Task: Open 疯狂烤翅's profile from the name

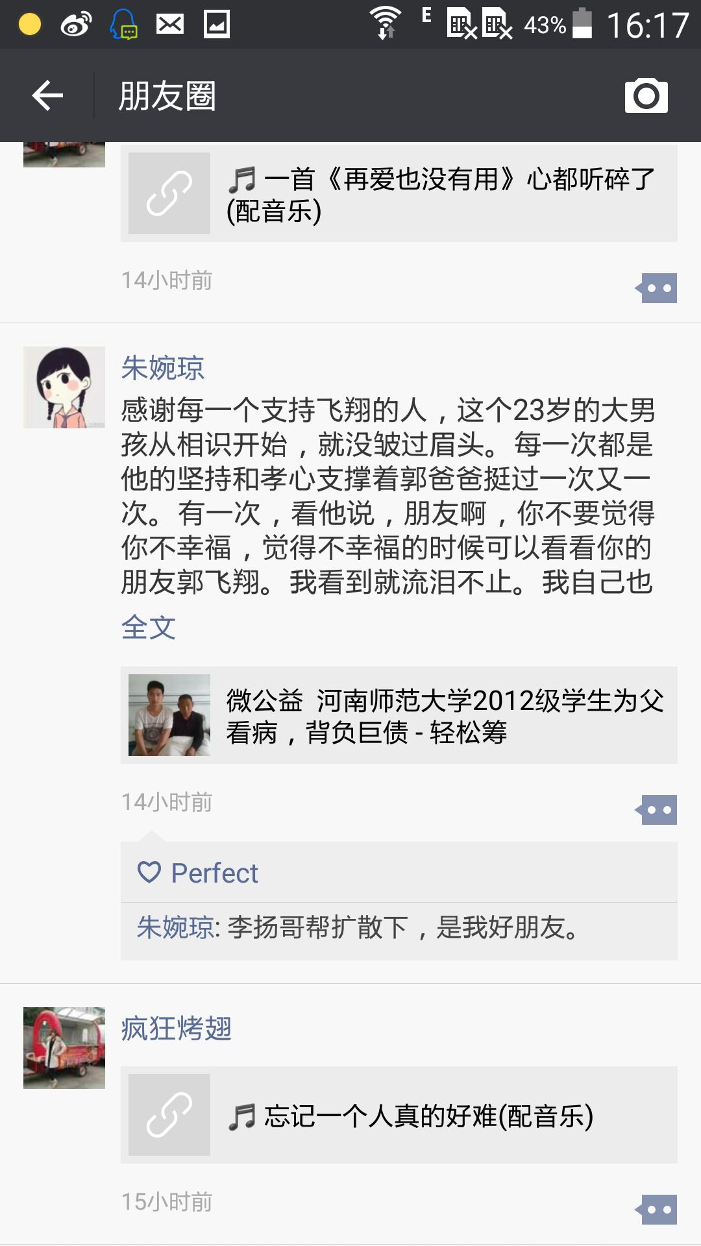Action: pos(177,1029)
